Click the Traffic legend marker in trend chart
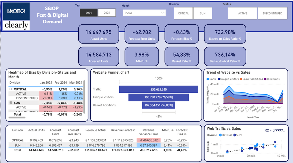Viewport: 293px width, 163px height. pos(207,79)
